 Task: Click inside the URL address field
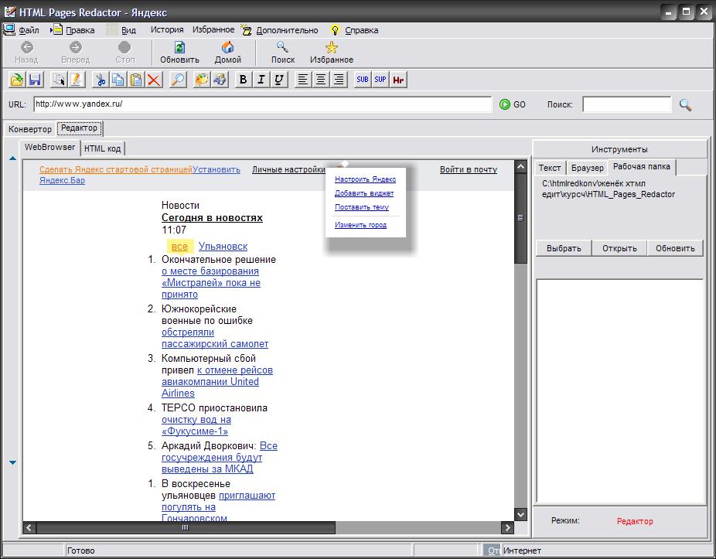263,104
